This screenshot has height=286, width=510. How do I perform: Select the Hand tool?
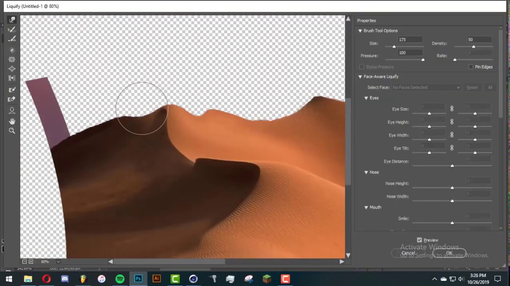tap(12, 121)
